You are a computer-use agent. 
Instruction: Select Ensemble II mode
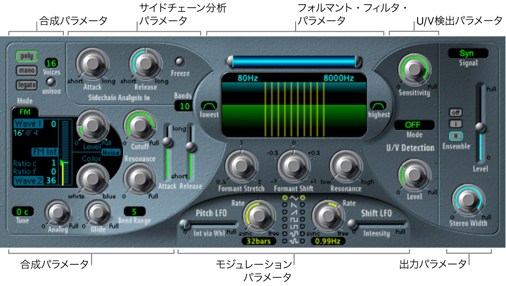click(x=456, y=136)
